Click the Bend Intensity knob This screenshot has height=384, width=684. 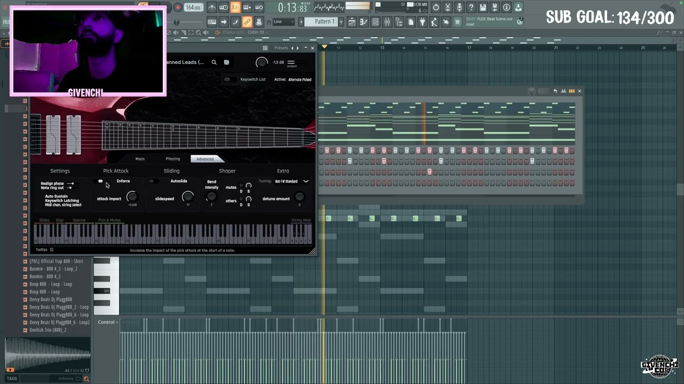pos(212,197)
